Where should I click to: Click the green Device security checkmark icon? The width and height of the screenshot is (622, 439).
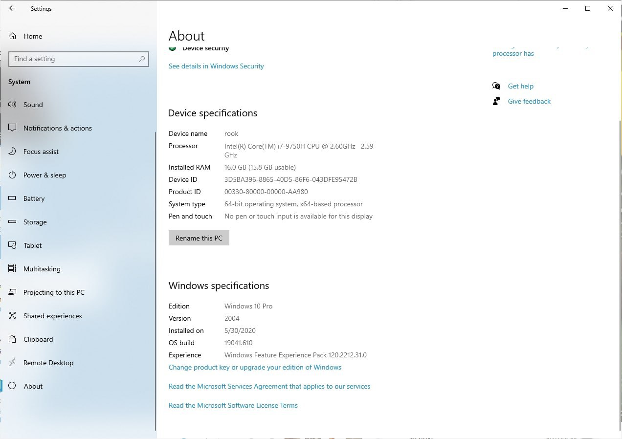(172, 48)
